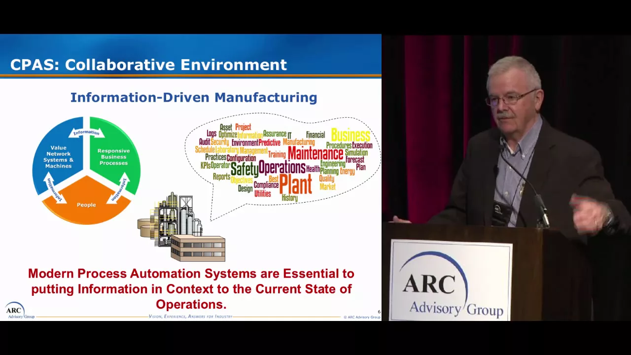Screen dimensions: 631x355
Task: Click the slide title 'CPAS: Collaborative Environment'
Action: pos(148,65)
